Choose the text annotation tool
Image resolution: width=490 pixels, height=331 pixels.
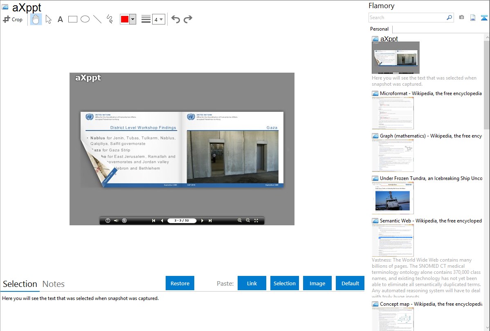pyautogui.click(x=60, y=19)
